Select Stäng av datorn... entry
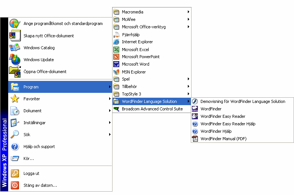Screen dimensions: 294x195 click(x=60, y=185)
